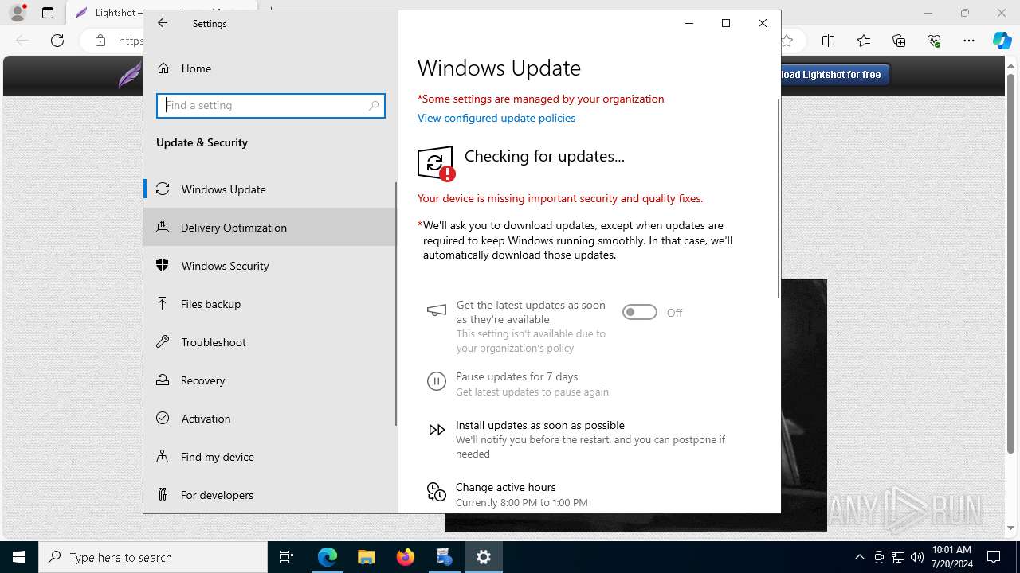This screenshot has width=1020, height=573.
Task: Click the Find my device person icon
Action: pos(163,456)
